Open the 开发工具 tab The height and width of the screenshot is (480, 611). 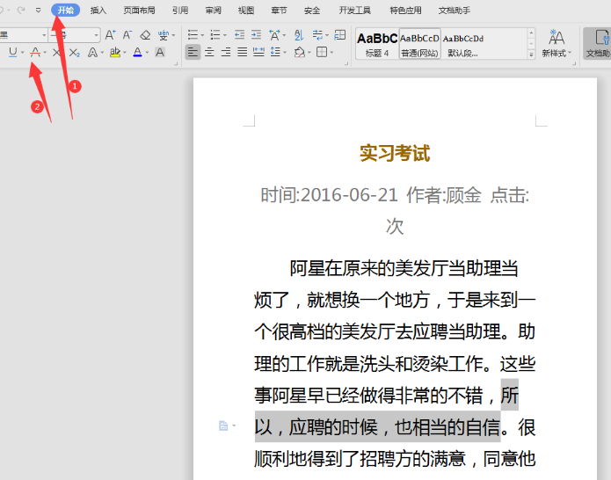click(354, 11)
